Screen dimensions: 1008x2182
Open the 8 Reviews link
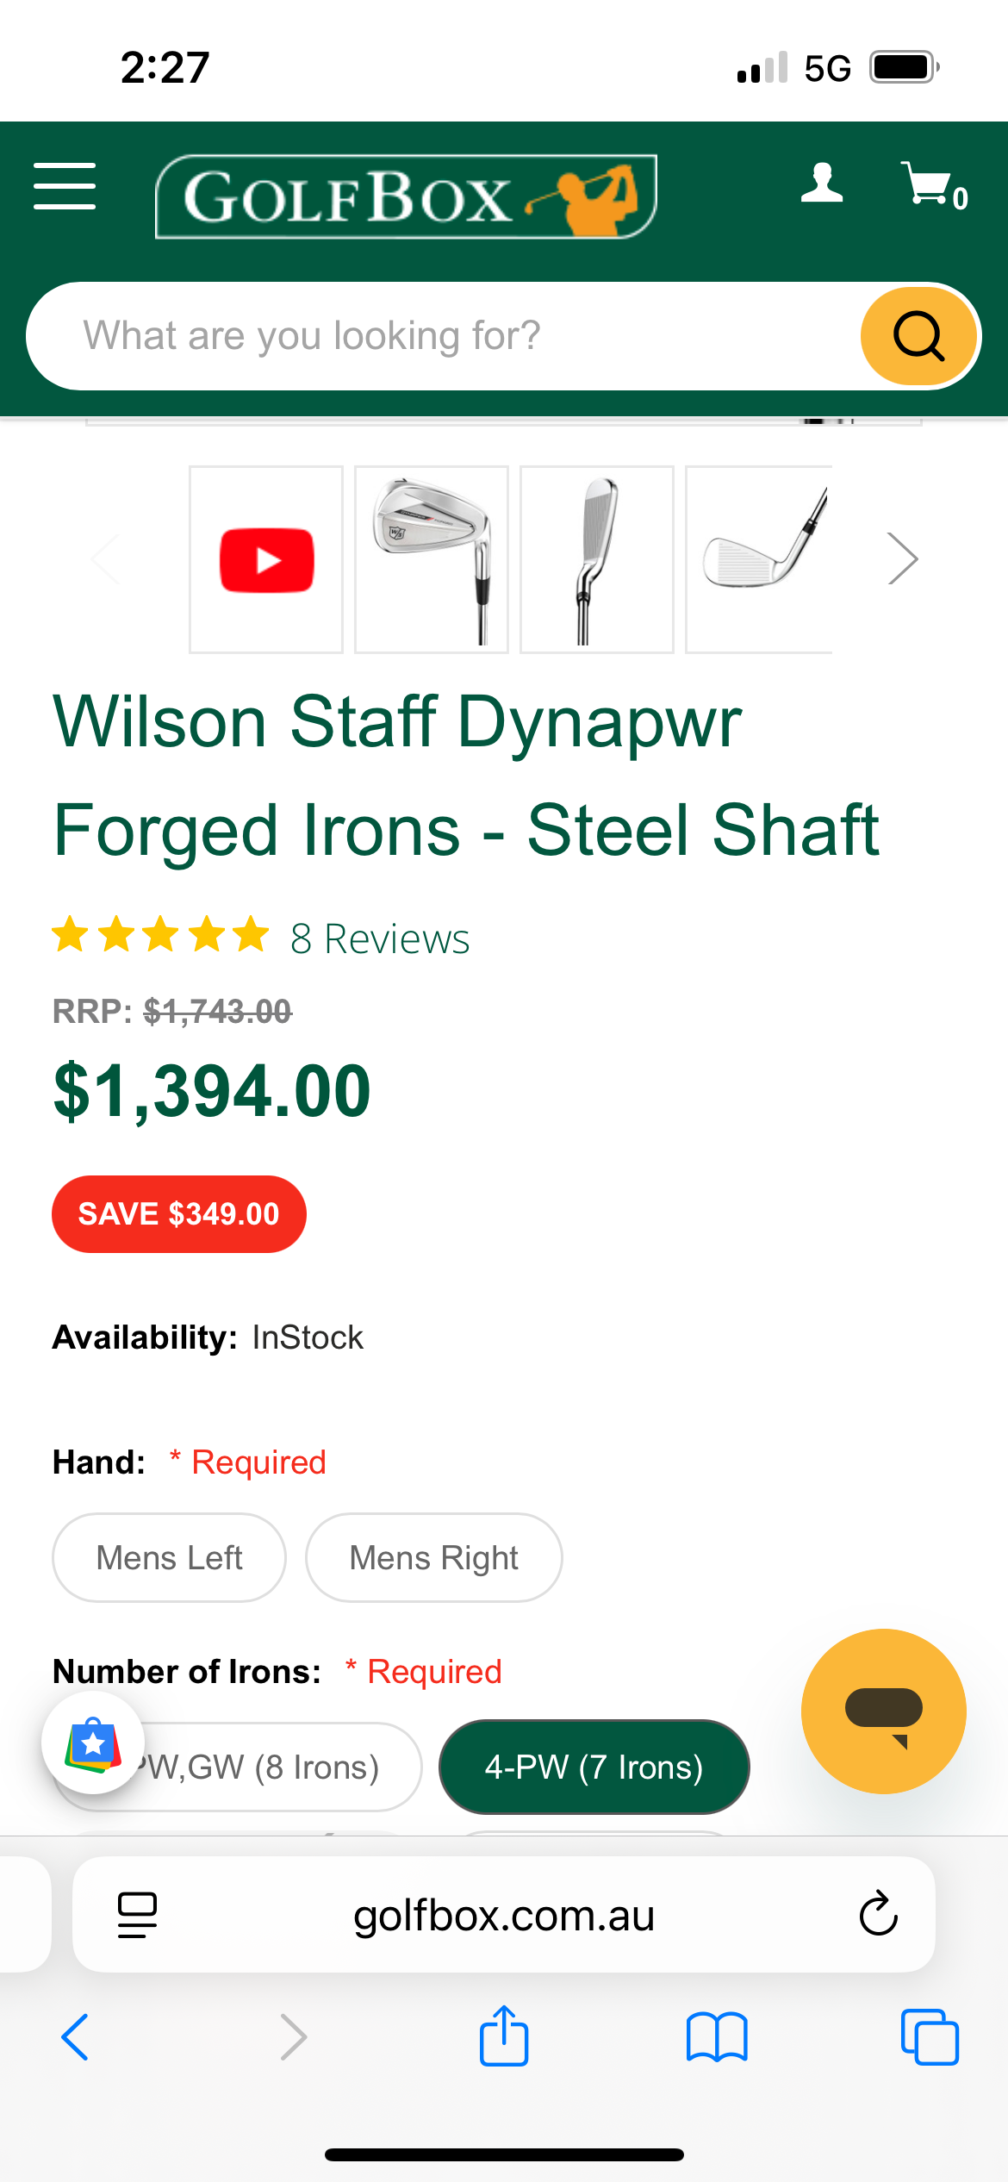click(x=380, y=939)
